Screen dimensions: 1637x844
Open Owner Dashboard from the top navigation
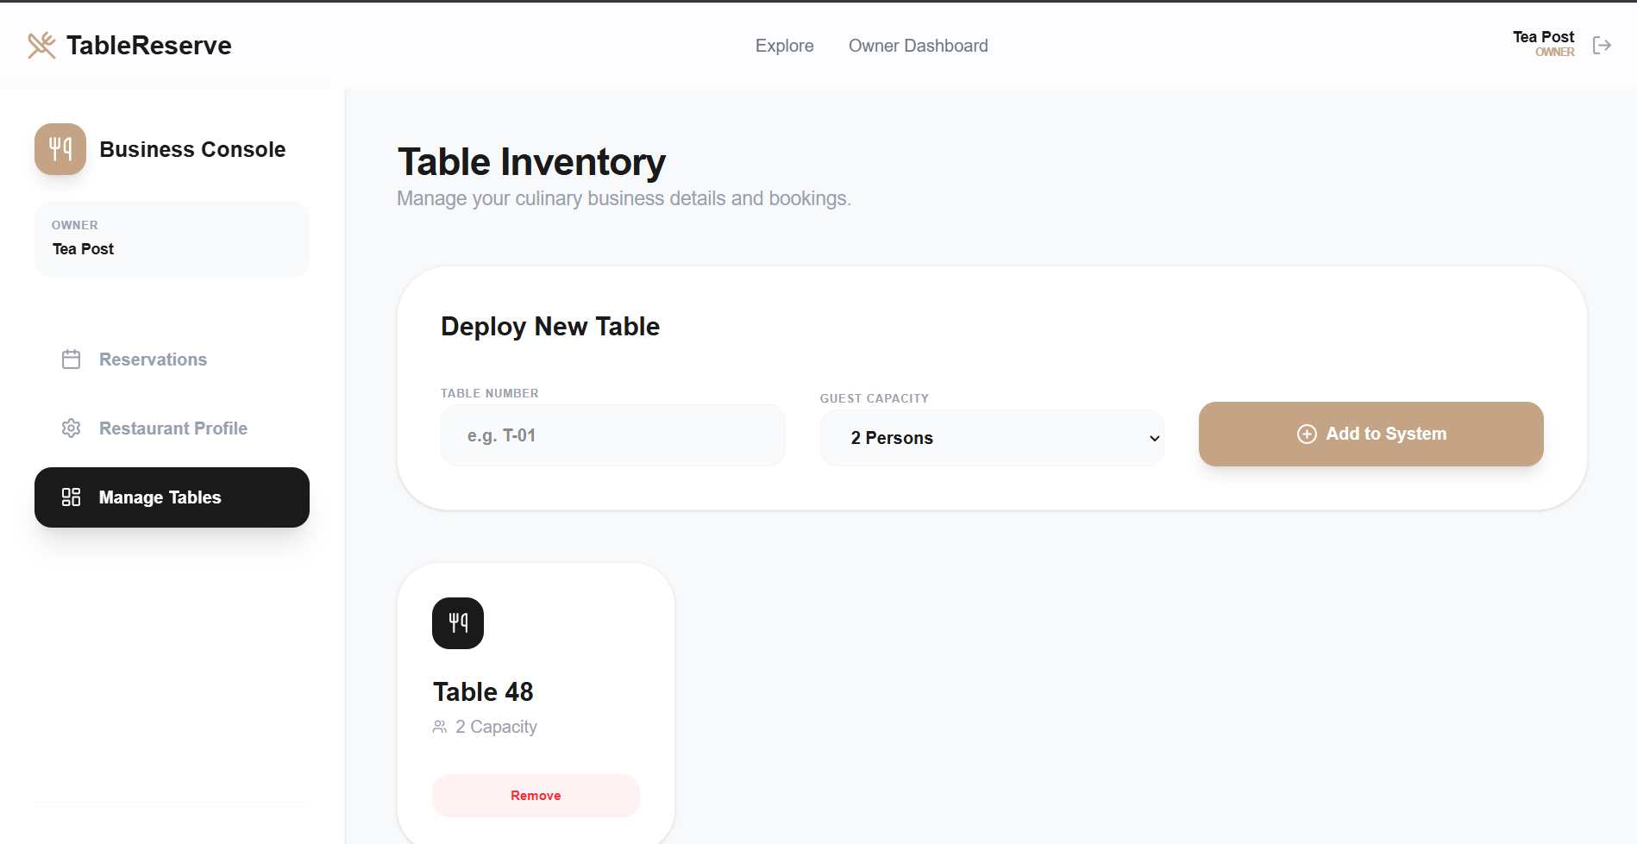click(918, 46)
